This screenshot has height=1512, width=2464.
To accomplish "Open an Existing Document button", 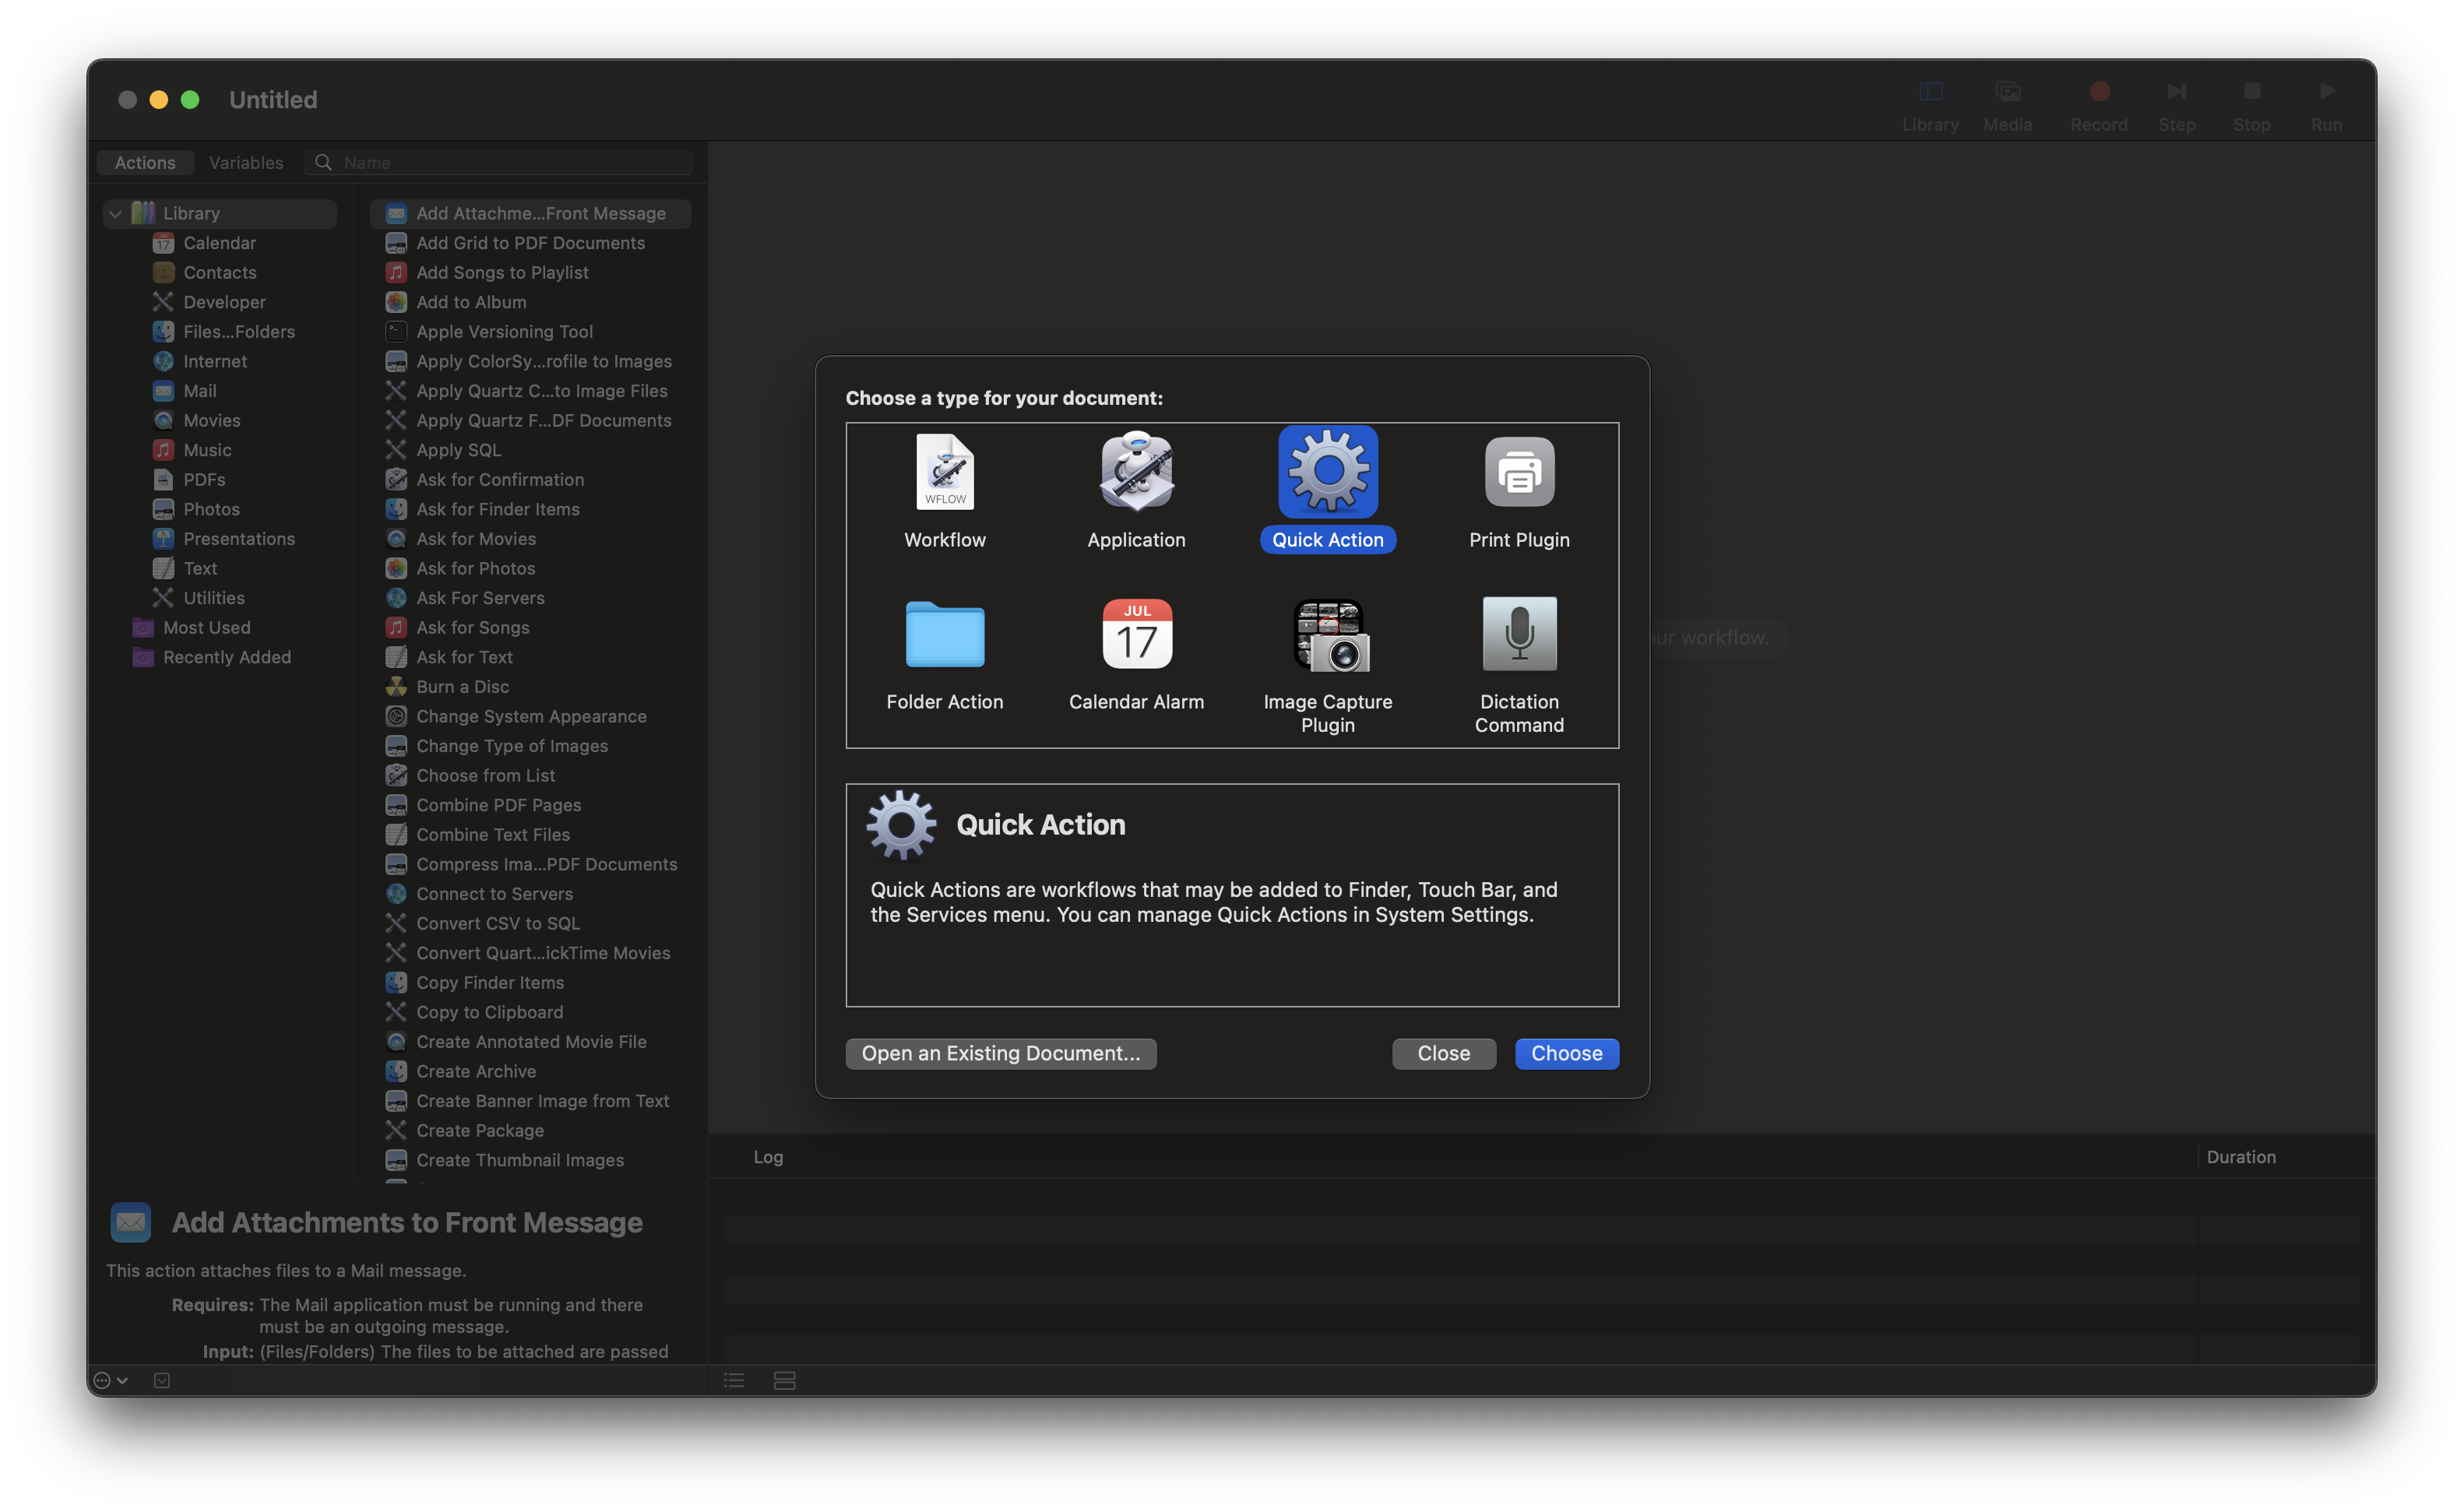I will point(1000,1053).
